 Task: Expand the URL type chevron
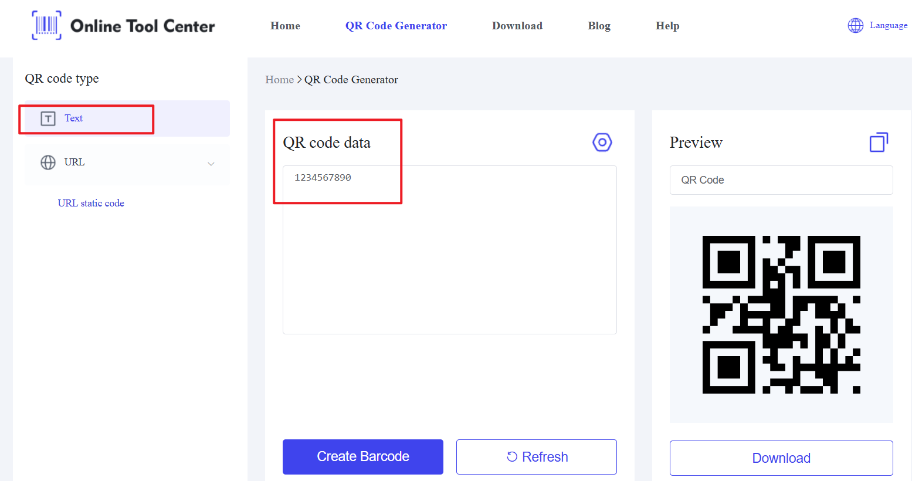coord(211,164)
